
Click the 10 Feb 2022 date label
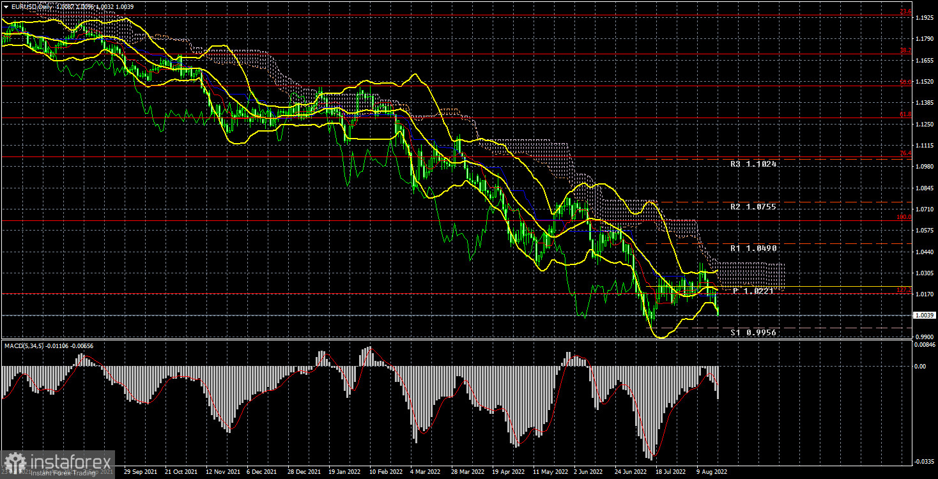pyautogui.click(x=387, y=473)
